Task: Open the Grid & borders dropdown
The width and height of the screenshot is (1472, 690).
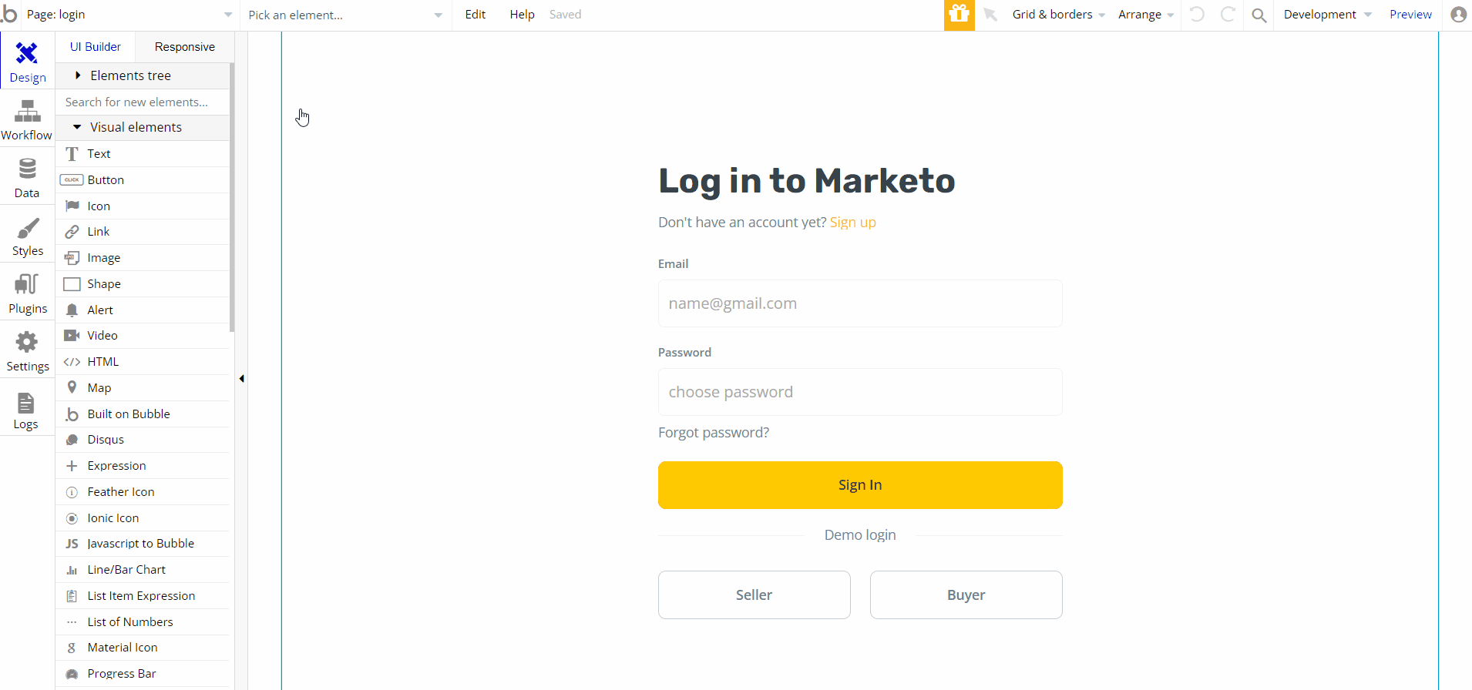Action: (x=1057, y=15)
